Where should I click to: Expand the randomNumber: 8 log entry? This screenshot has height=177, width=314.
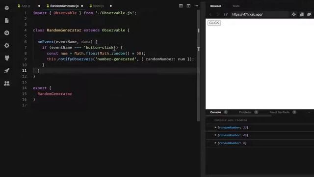click(x=215, y=143)
